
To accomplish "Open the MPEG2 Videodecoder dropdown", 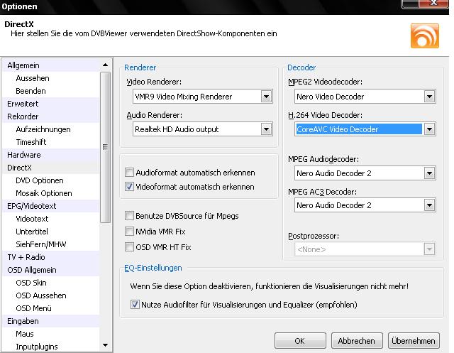I will point(429,97).
